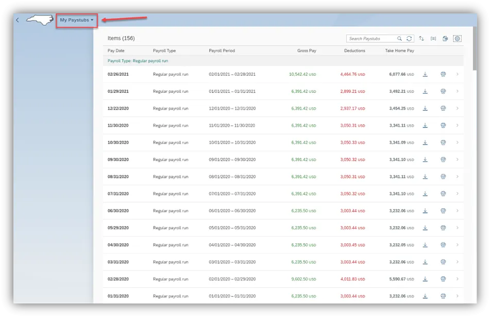The image size is (490, 317).
Task: Click the North Carolina state logo
Action: click(40, 20)
